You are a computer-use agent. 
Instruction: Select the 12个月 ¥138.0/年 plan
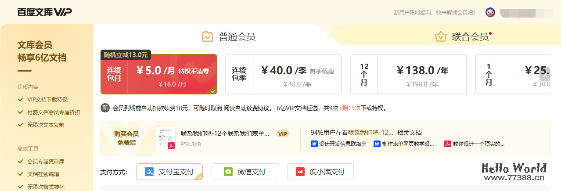(x=409, y=74)
